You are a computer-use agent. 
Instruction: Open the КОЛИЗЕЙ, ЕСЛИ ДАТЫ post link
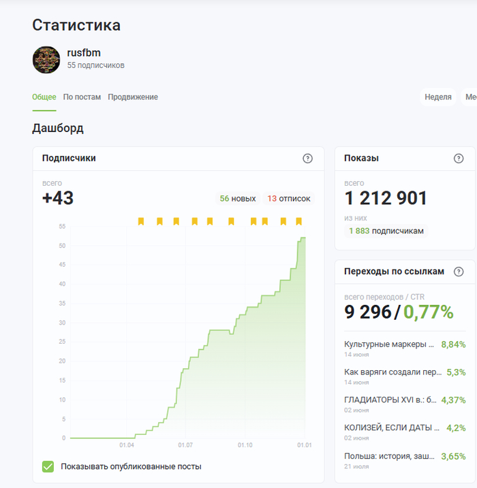click(x=389, y=428)
